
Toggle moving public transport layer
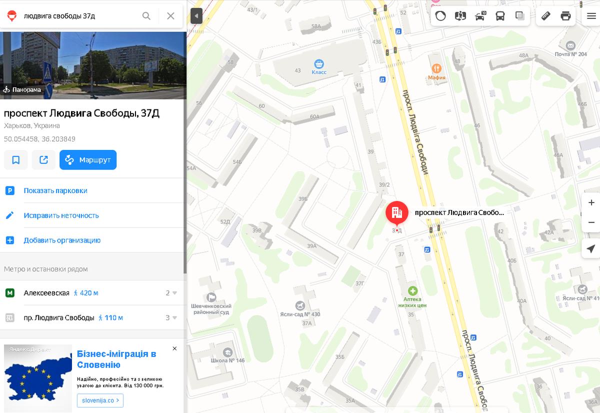pyautogui.click(x=500, y=16)
